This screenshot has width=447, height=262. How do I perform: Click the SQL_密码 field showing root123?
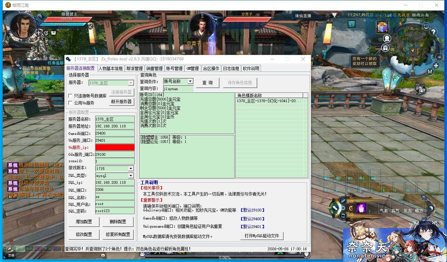click(x=115, y=211)
